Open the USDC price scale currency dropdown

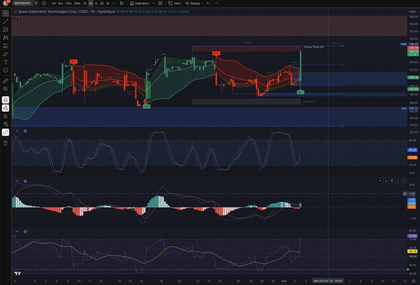pos(413,12)
